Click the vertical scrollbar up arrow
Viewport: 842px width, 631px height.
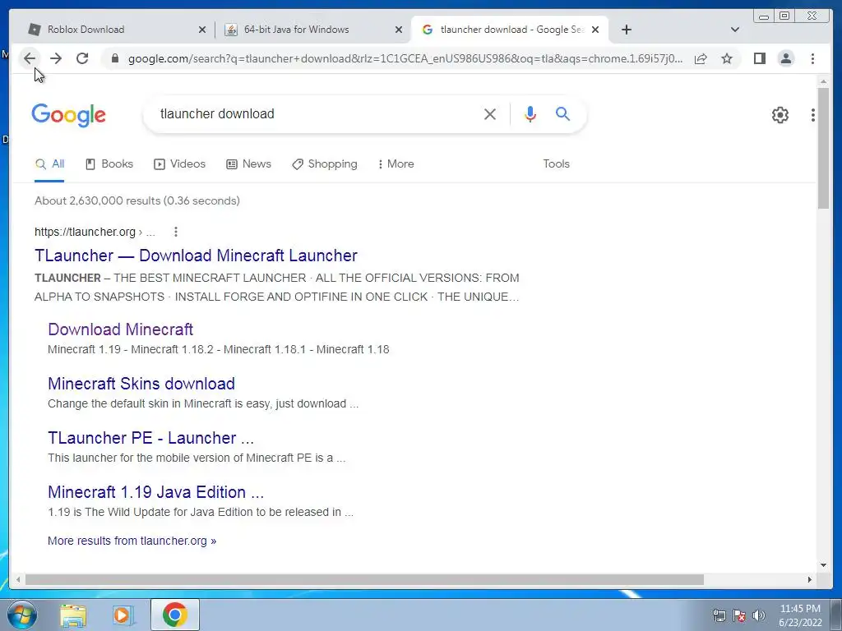coord(823,81)
